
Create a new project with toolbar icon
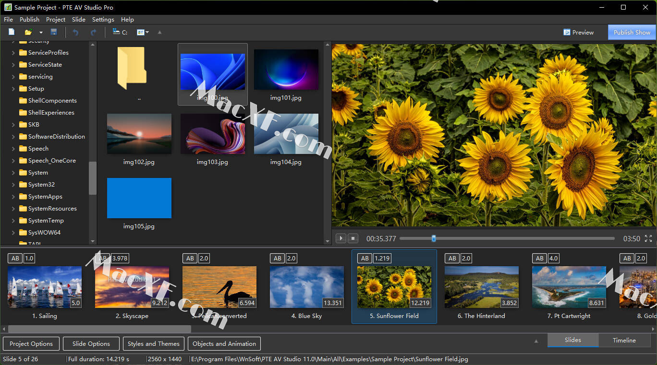12,32
